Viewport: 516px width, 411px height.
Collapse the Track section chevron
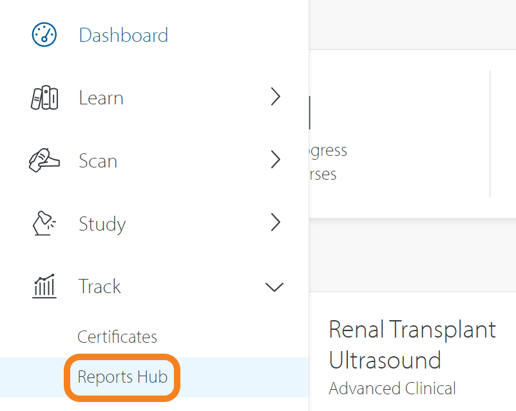(x=276, y=287)
